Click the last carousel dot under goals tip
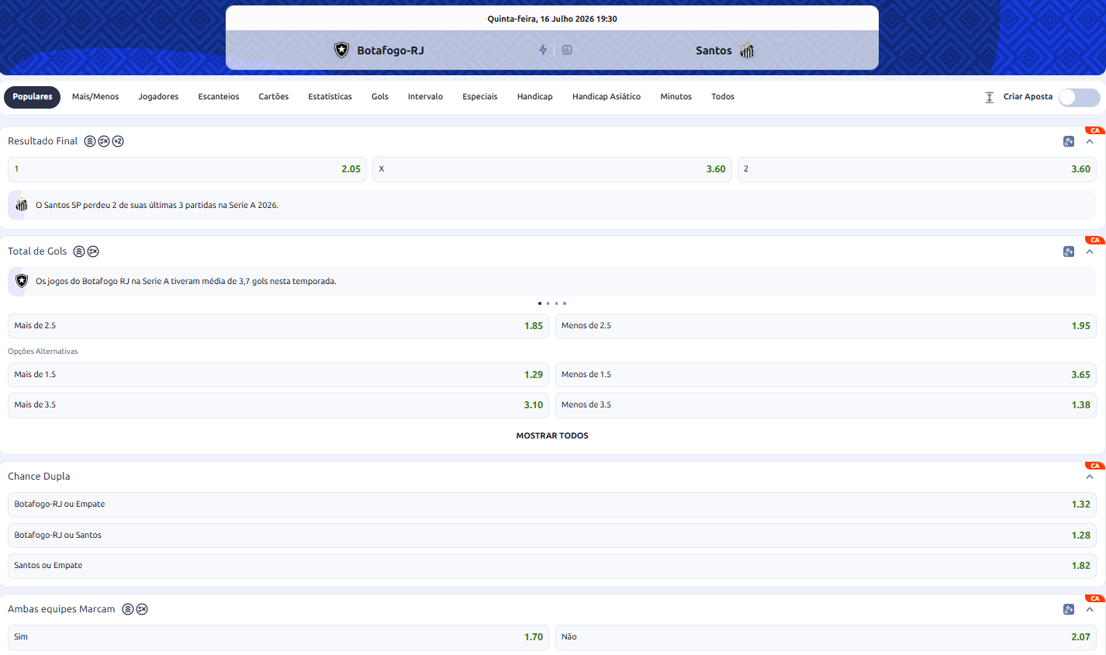The width and height of the screenshot is (1106, 655). tap(565, 303)
